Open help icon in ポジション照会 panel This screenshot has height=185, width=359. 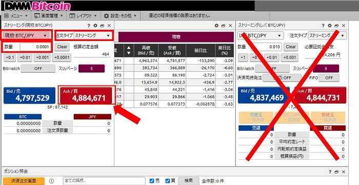pyautogui.click(x=330, y=172)
